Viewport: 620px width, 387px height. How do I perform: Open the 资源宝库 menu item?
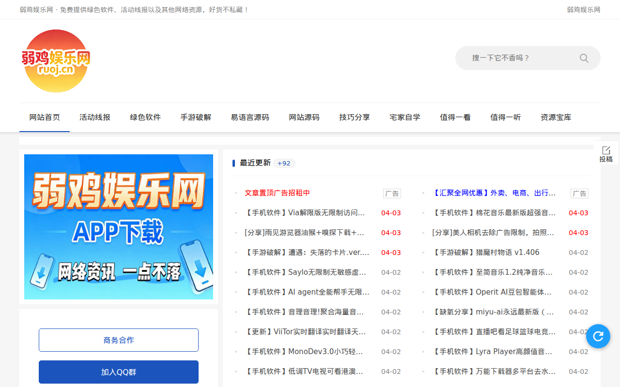click(x=556, y=117)
